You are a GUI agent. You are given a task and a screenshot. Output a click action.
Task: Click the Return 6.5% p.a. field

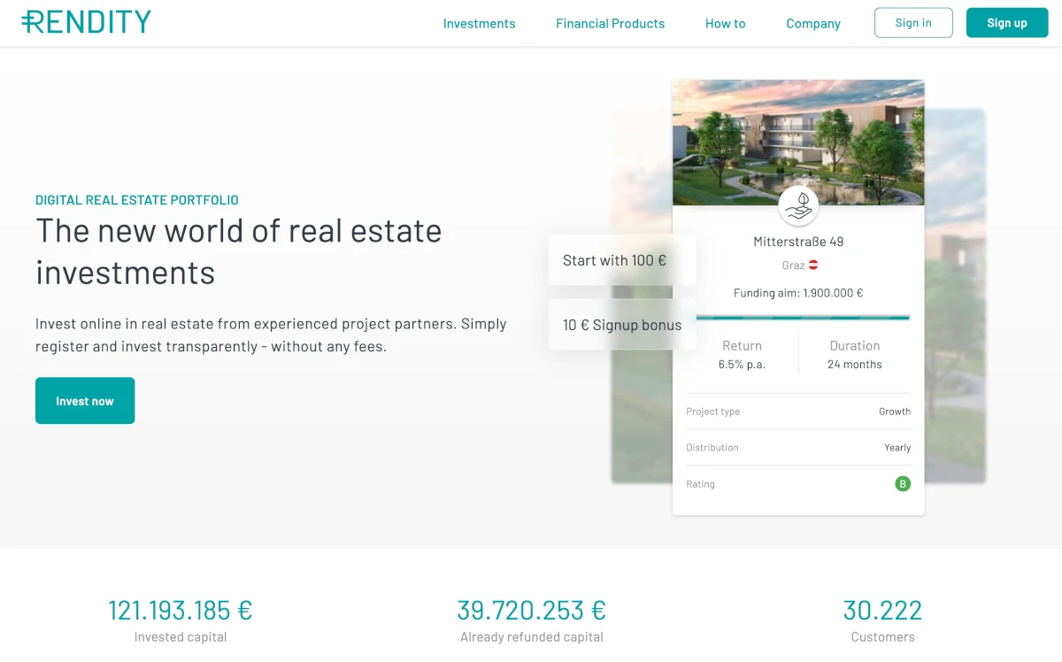coord(742,354)
